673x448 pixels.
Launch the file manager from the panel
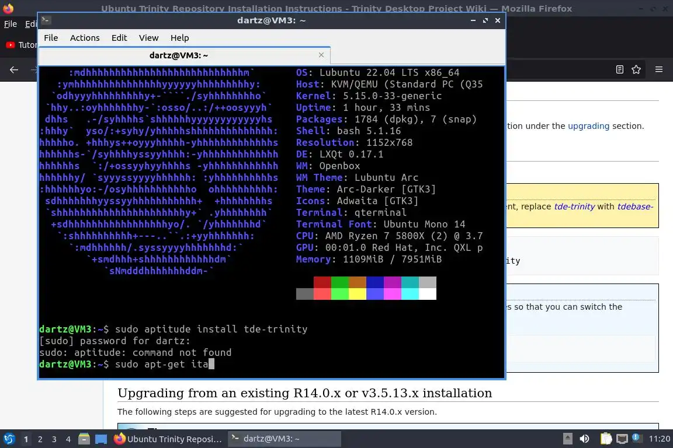(84, 439)
